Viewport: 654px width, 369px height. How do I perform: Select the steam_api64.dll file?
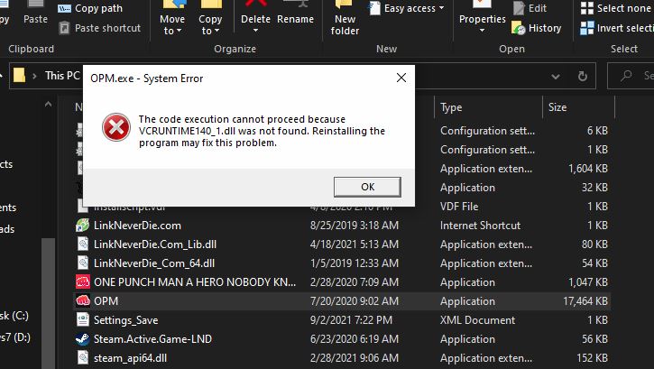[x=130, y=358]
